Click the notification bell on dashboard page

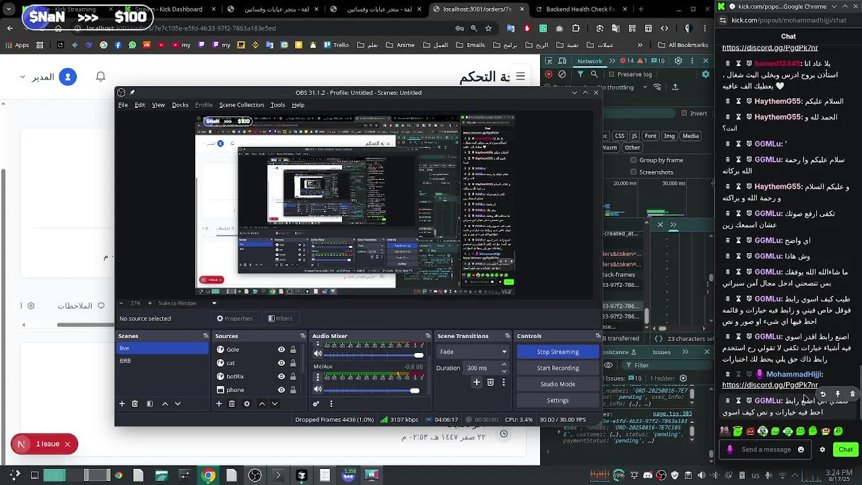click(x=100, y=77)
